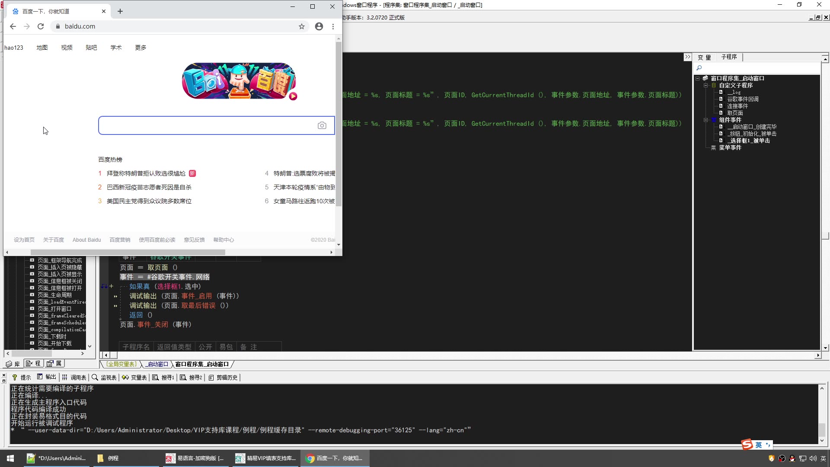Open the 例程 folder taskbar item

(x=126, y=458)
